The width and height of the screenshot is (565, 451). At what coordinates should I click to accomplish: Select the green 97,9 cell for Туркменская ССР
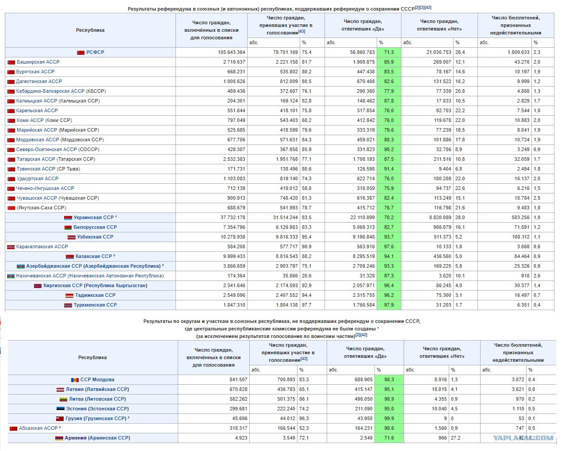389,305
